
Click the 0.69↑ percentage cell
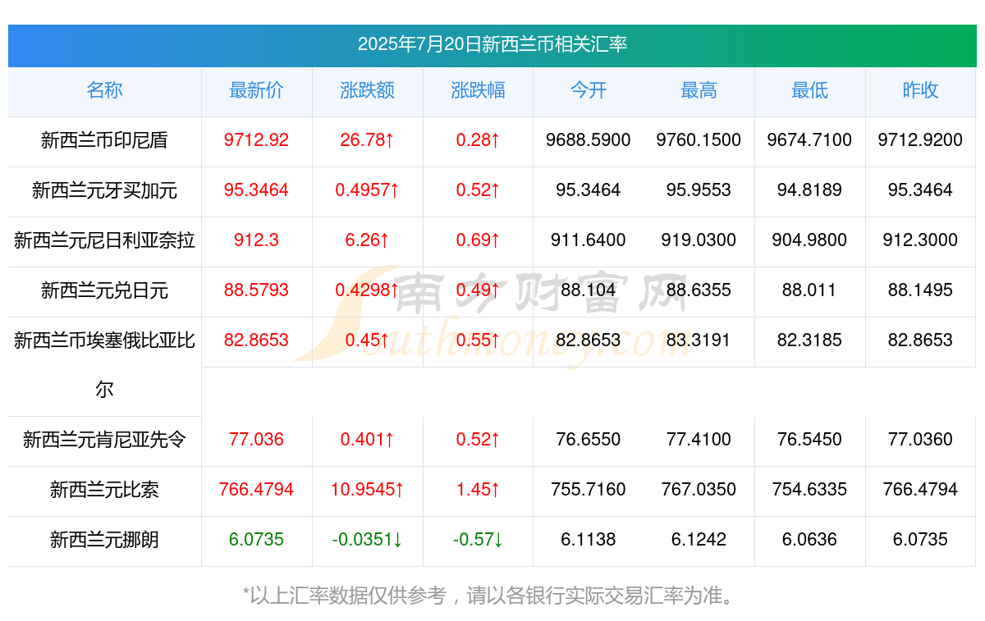click(478, 240)
